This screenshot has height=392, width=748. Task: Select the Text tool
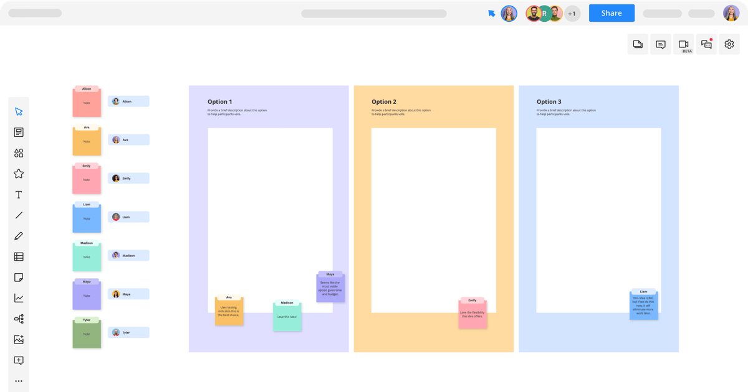19,194
